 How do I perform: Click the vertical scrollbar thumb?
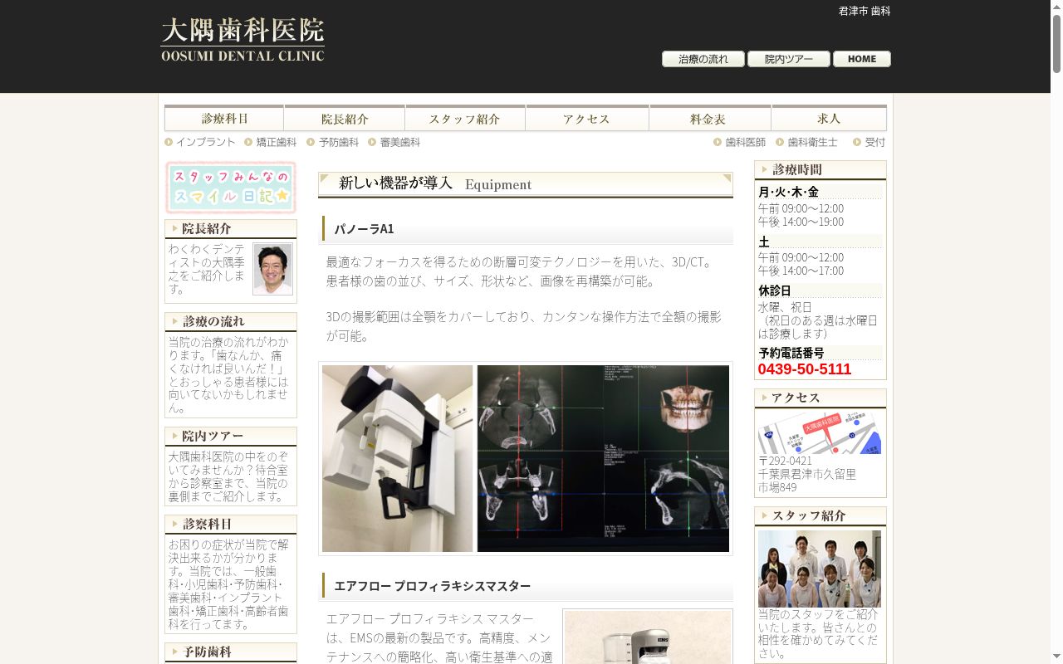[x=1056, y=44]
